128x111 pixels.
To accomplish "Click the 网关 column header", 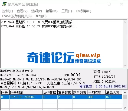I will coord(5,92).
